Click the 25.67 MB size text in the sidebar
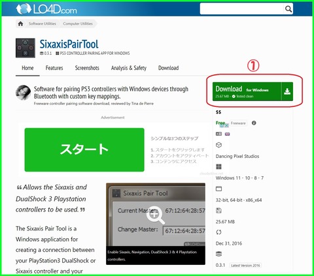 point(225,222)
